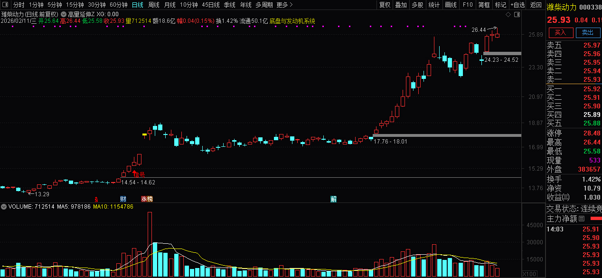Image resolution: width=602 pixels, height=278 pixels.
Task: Open the 更多 periods dropdown
Action: coord(284,5)
